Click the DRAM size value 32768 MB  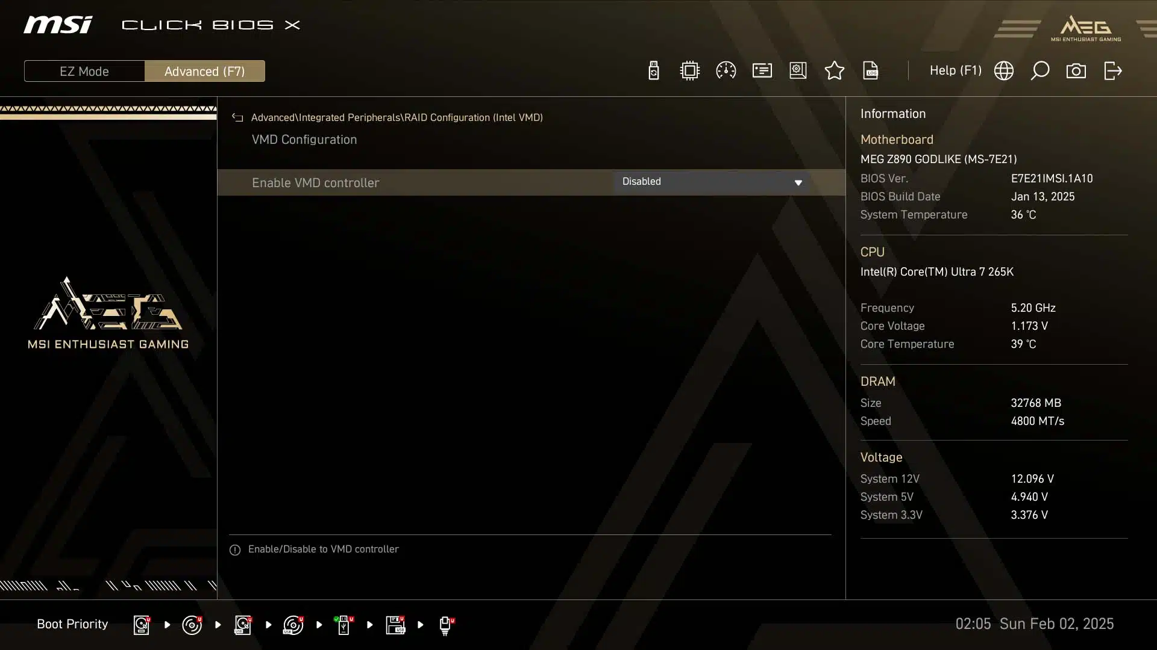1036,403
